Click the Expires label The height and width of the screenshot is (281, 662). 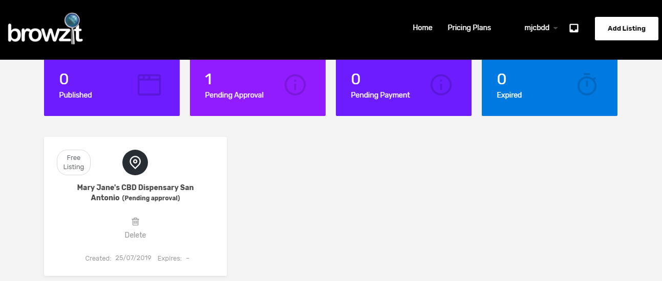click(x=169, y=259)
